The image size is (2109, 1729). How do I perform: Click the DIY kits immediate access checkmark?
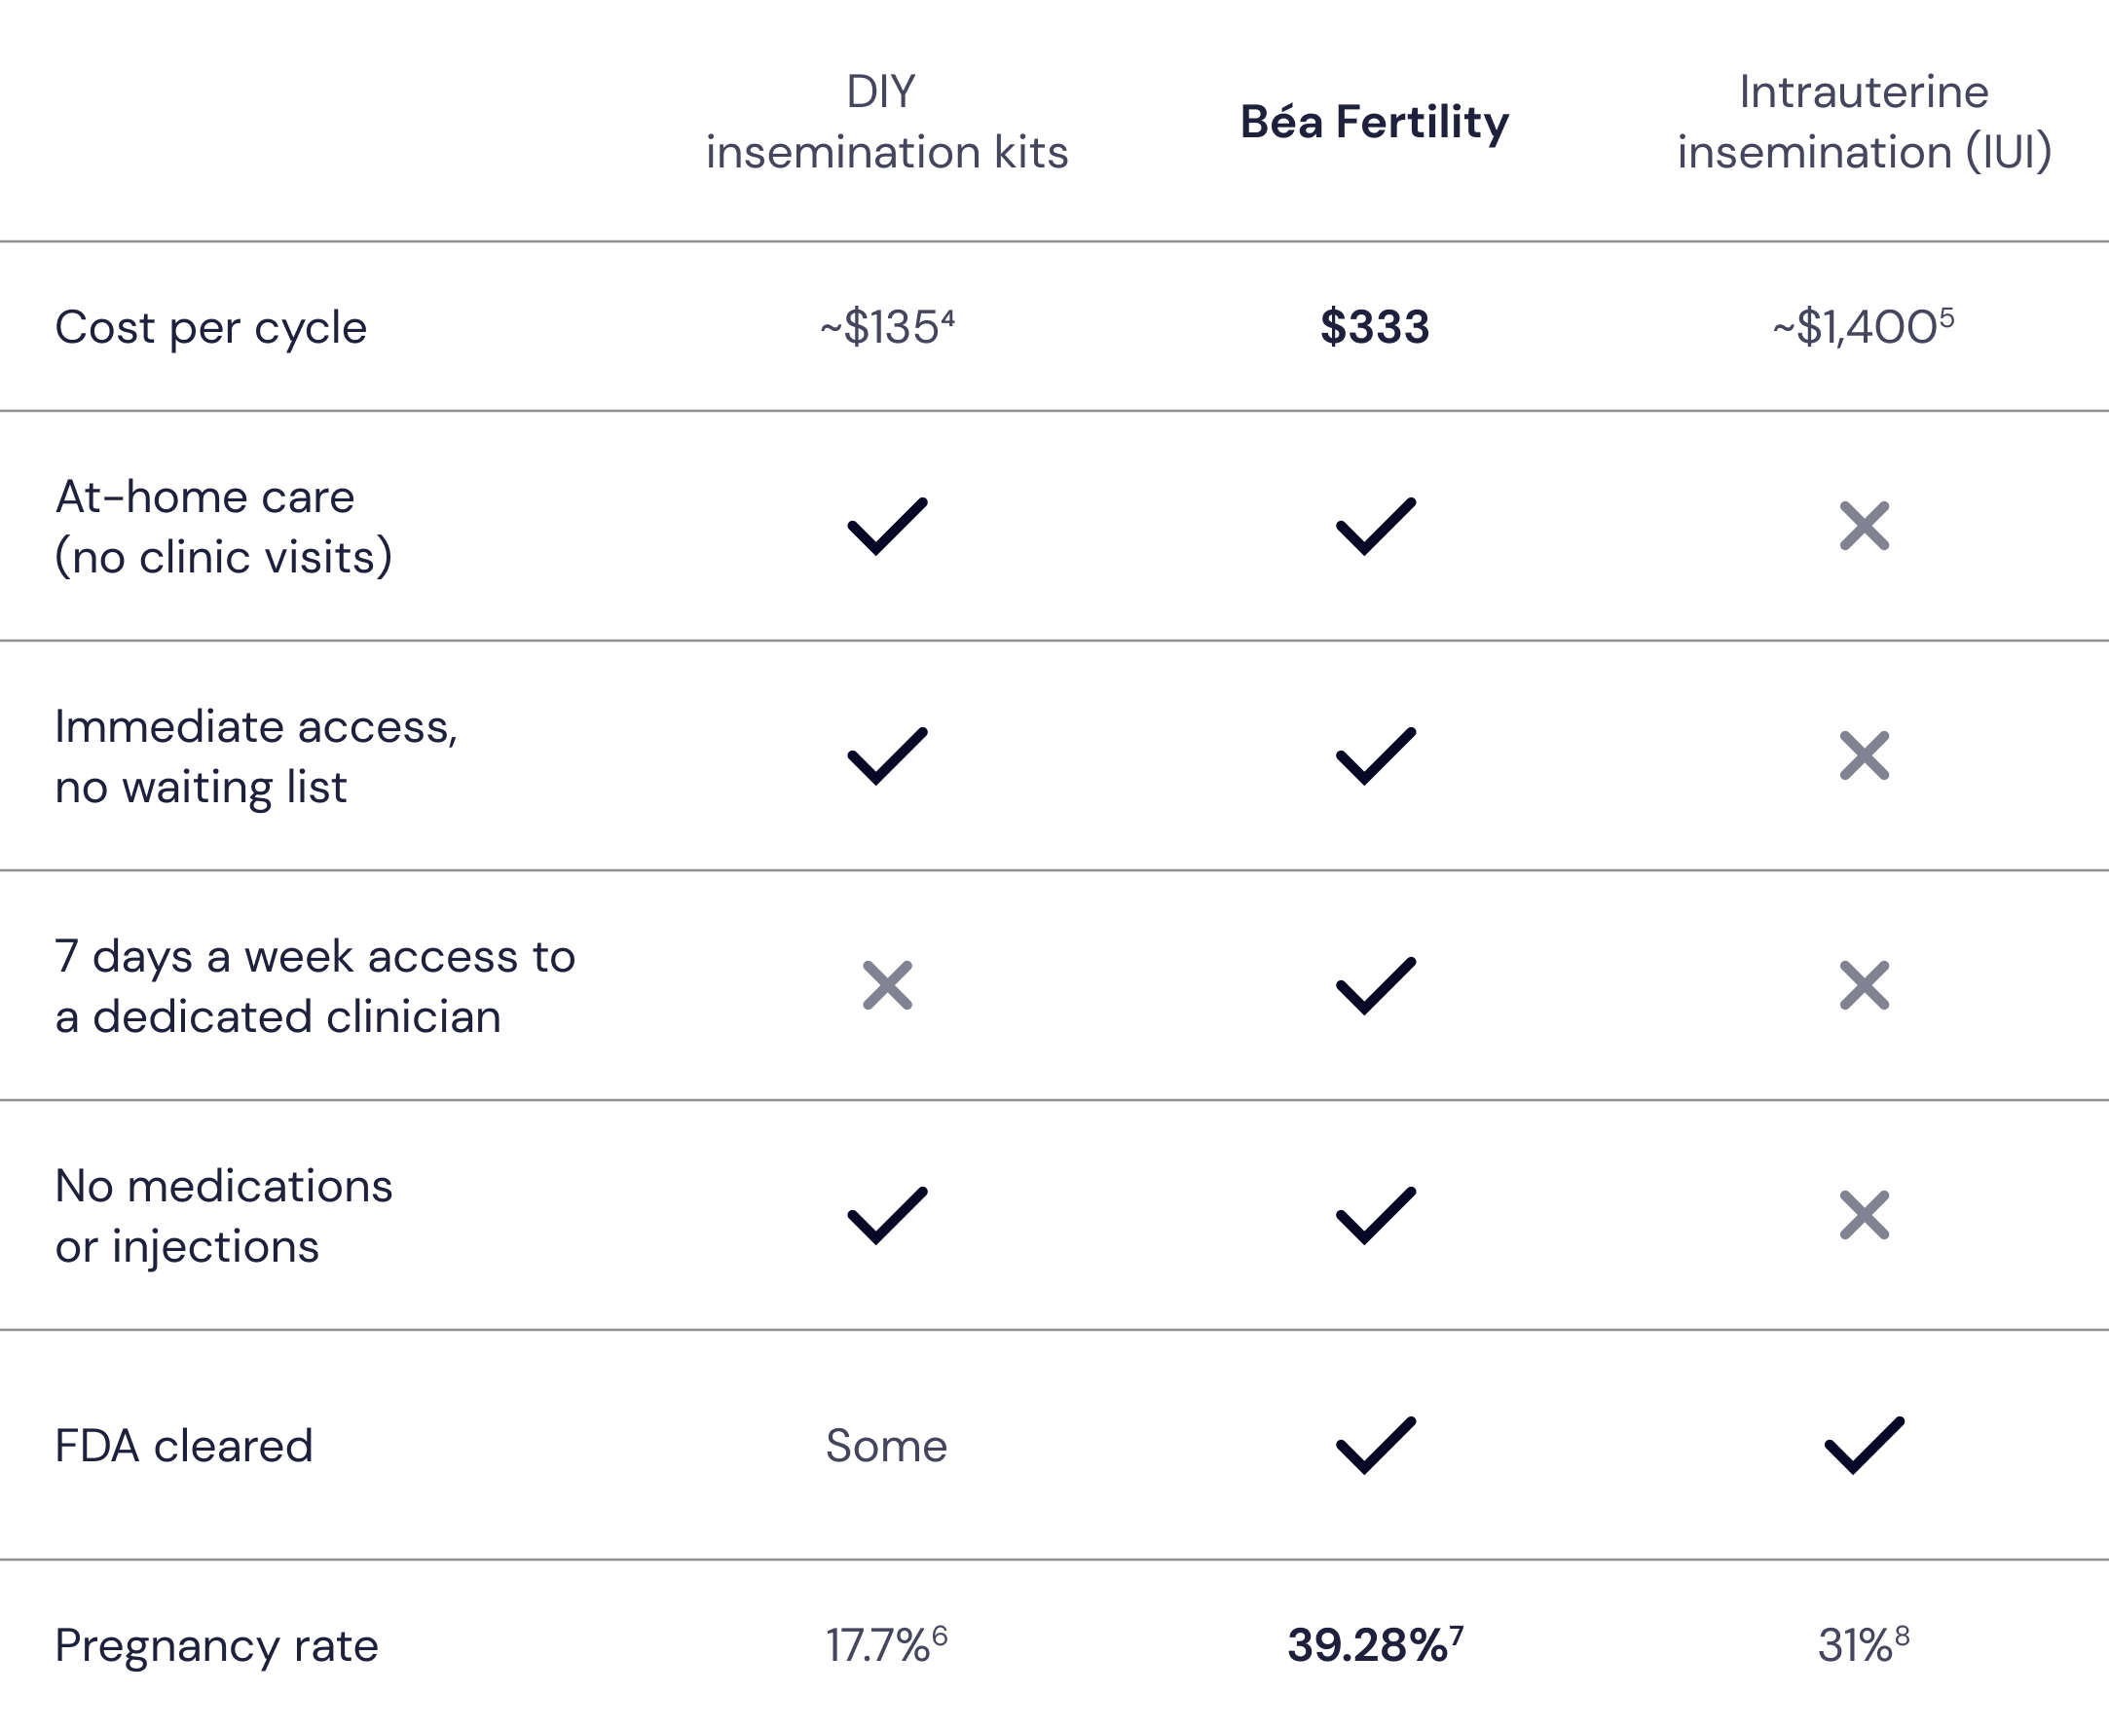[x=887, y=755]
